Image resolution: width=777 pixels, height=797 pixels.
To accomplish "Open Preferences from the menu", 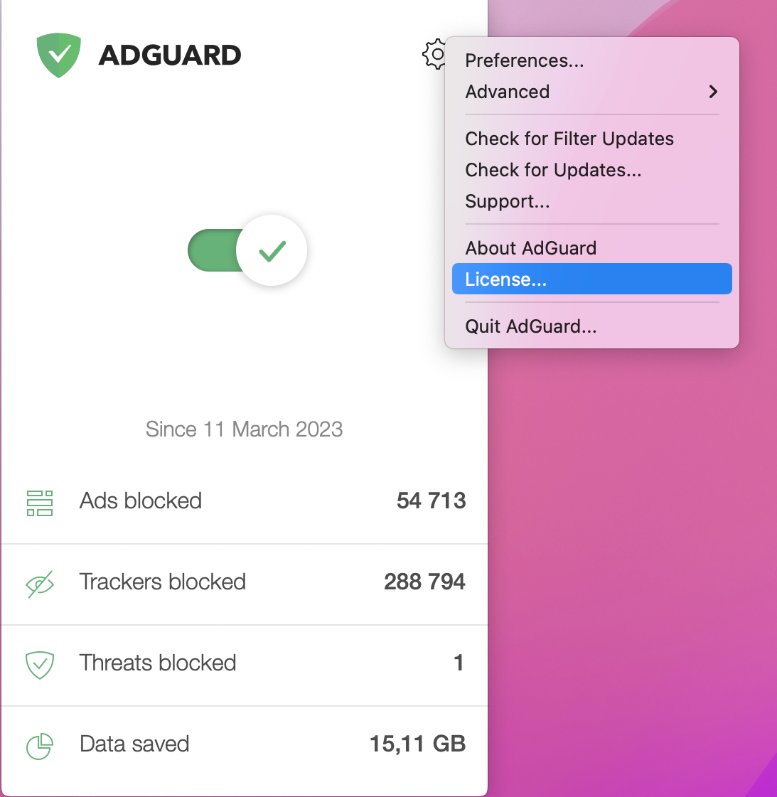I will coord(525,60).
